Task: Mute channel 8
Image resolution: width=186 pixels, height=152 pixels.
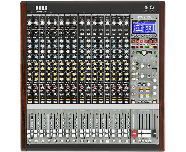Action: (74, 102)
